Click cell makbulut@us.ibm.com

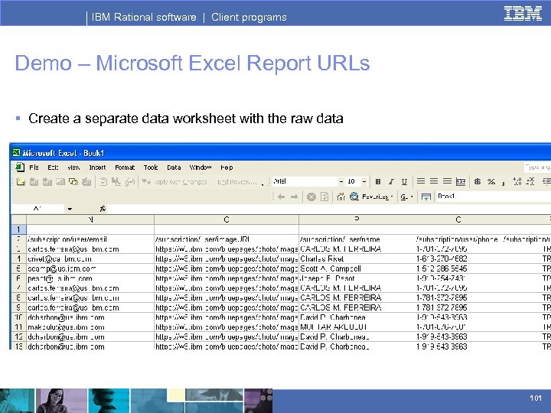click(90, 327)
